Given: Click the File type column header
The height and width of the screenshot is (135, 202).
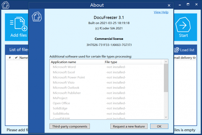Looking at the screenshot, I should click(x=133, y=62).
